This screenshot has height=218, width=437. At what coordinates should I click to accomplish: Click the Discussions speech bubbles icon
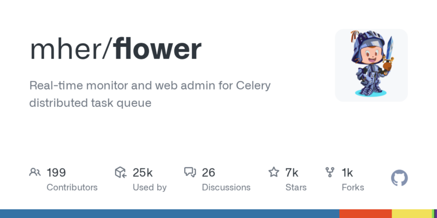pyautogui.click(x=190, y=173)
